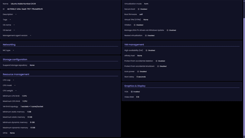This screenshot has width=245, height=138.
Task: Click Manage citrix PV drivers via Windows Update label
Action: tap(144, 30)
